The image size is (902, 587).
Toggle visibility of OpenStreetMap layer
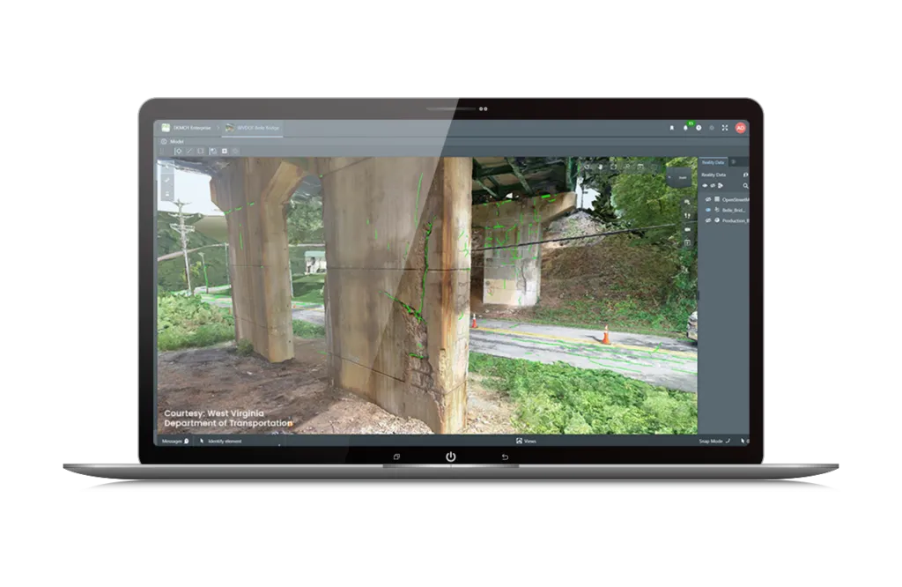[x=706, y=199]
